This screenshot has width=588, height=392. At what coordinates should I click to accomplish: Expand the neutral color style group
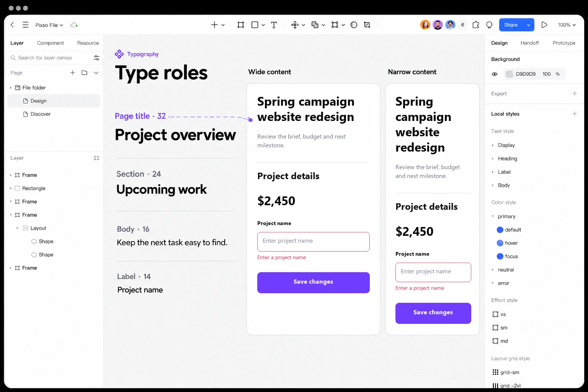click(x=493, y=270)
